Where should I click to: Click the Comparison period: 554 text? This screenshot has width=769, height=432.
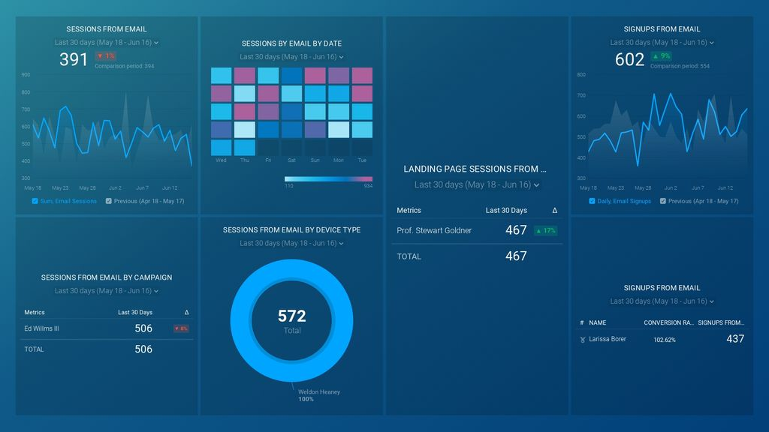coord(680,66)
